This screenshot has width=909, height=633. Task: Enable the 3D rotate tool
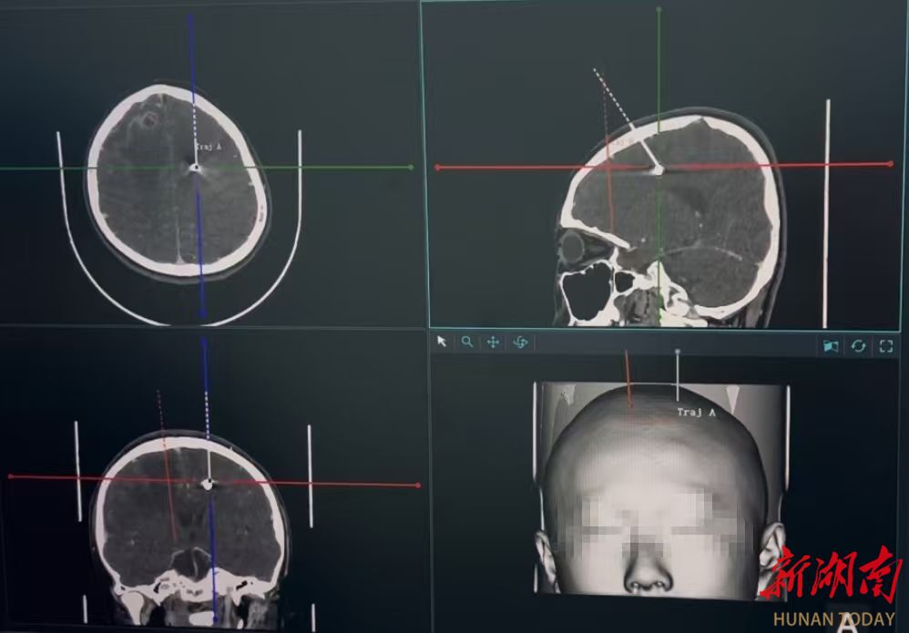520,342
